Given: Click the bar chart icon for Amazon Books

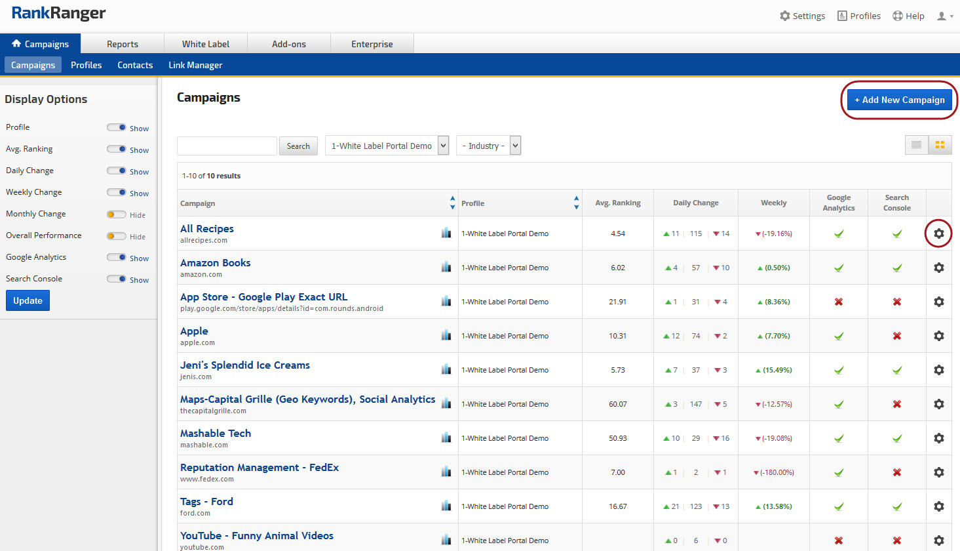Looking at the screenshot, I should 446,267.
